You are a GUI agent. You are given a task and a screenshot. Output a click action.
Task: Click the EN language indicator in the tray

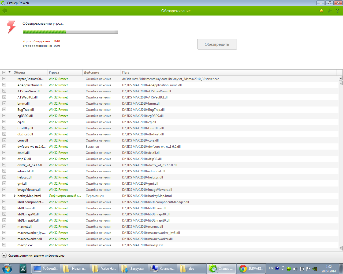pos(271,268)
